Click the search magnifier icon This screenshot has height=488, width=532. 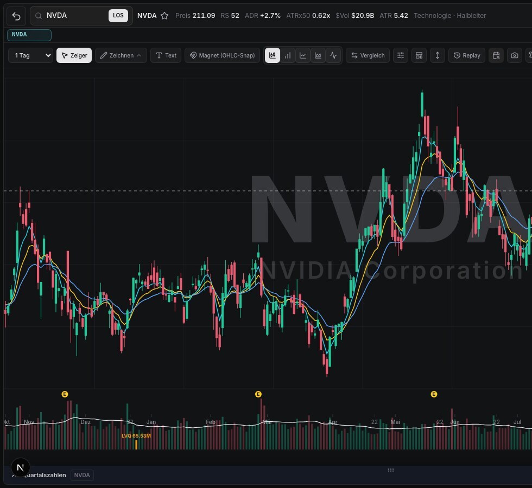click(39, 16)
